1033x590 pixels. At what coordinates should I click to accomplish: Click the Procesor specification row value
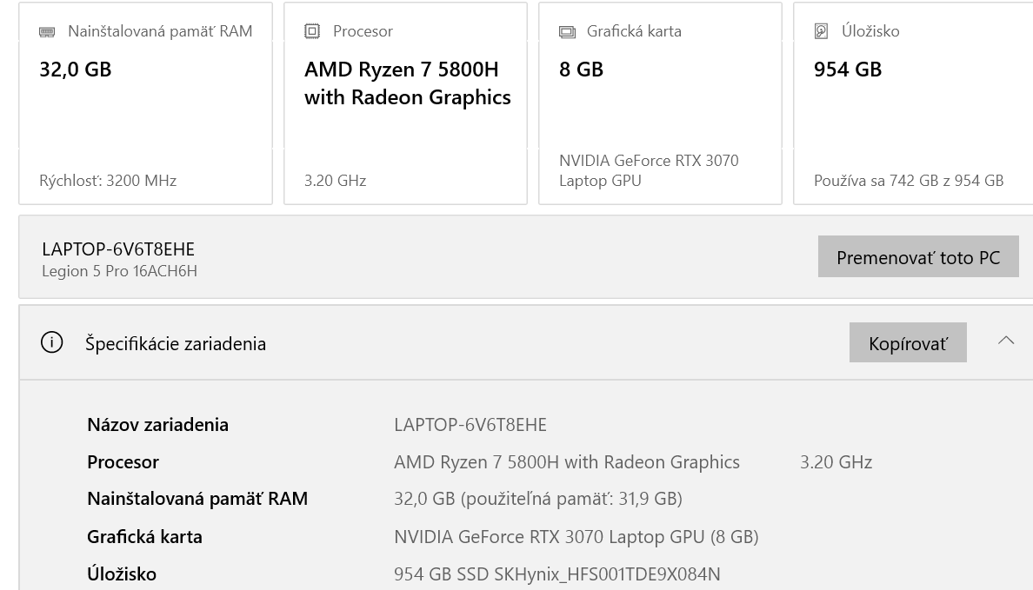click(x=567, y=462)
